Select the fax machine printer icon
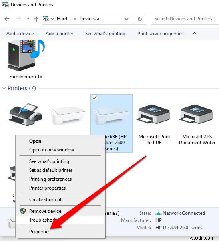Viewport: 219px width, 242px height. coord(26,114)
